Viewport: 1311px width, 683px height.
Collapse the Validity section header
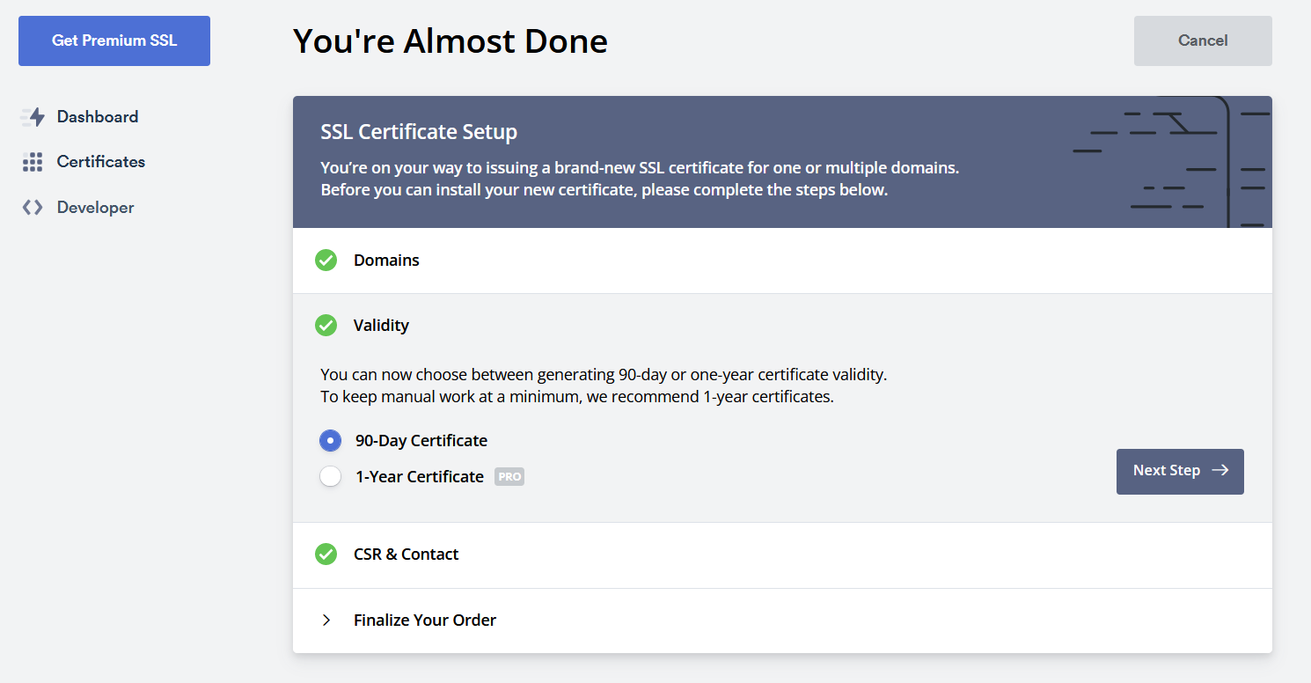pyautogui.click(x=381, y=326)
